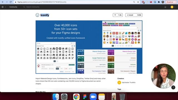The image size is (178, 100).
Task: Open the Chrome profile avatar
Action: pos(163,2)
